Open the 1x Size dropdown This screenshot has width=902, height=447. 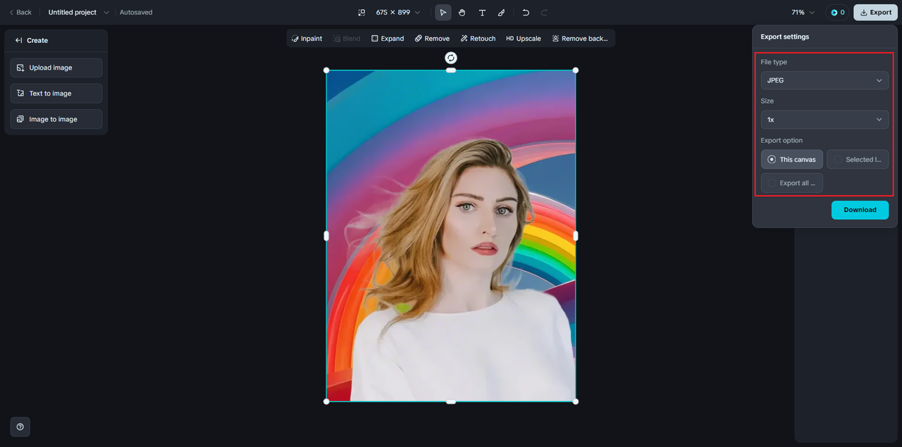tap(824, 120)
